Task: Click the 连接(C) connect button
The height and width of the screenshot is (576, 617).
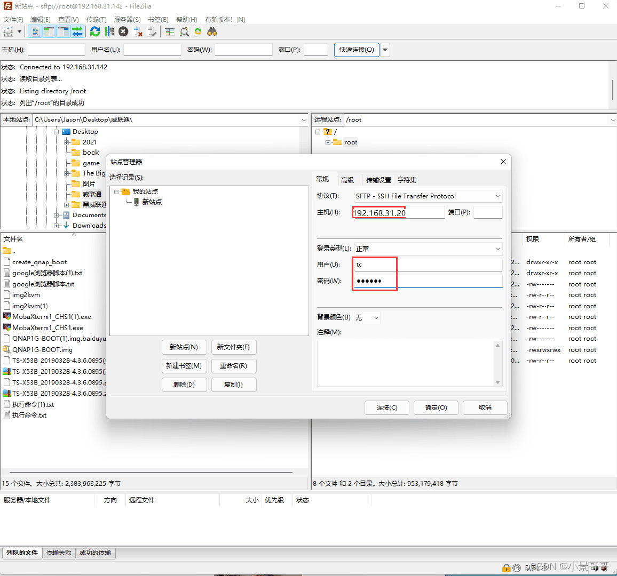Action: coord(387,407)
